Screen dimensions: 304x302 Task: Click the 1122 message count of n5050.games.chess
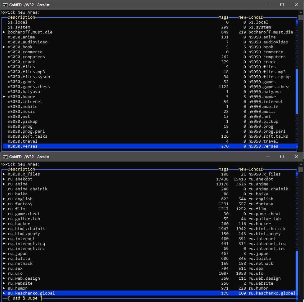(224, 87)
